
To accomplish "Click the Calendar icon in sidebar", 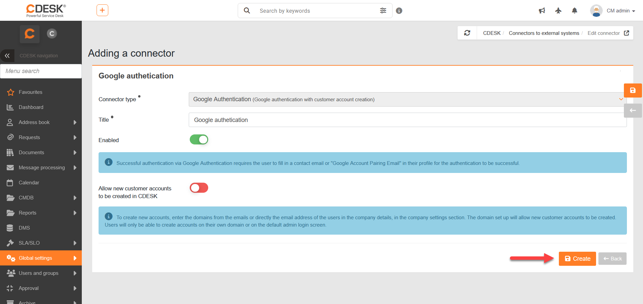I will click(x=10, y=183).
